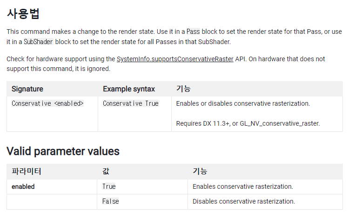Click the 값 column header
Image resolution: width=348 pixels, height=218 pixels.
(x=106, y=171)
